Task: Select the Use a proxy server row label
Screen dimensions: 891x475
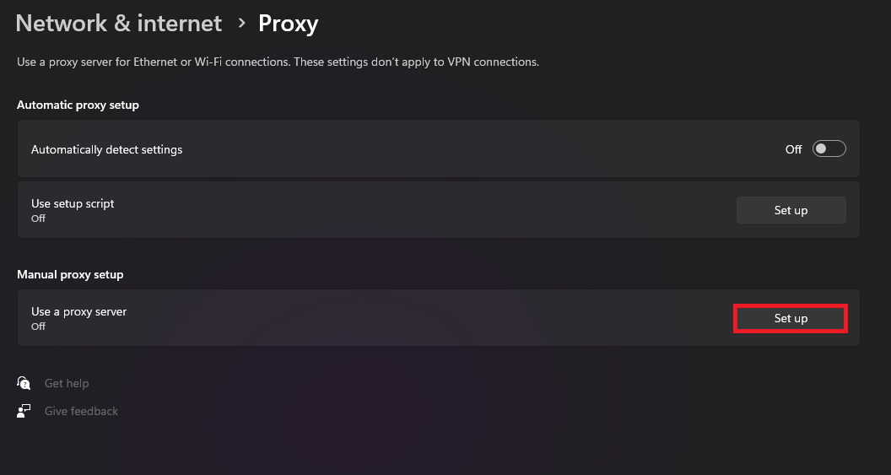Action: click(x=78, y=311)
